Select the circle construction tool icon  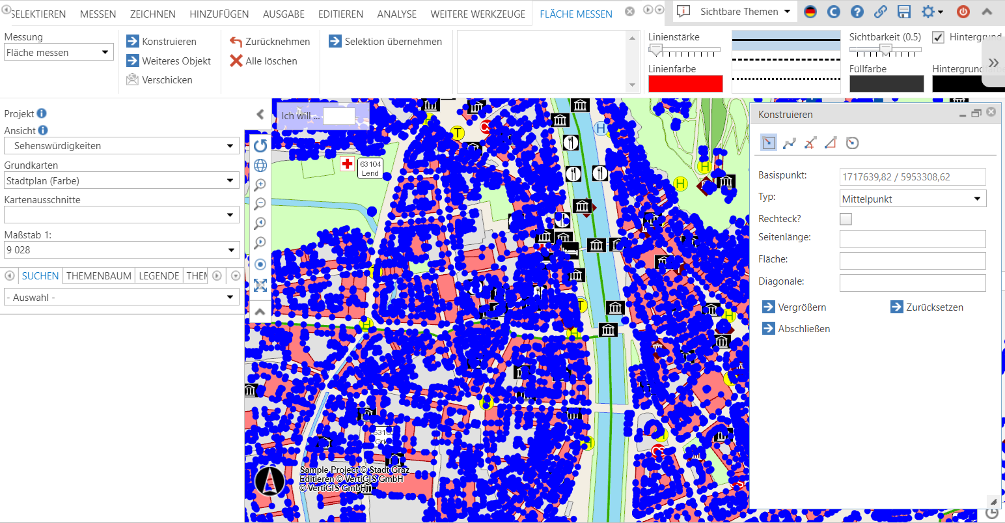coord(852,143)
